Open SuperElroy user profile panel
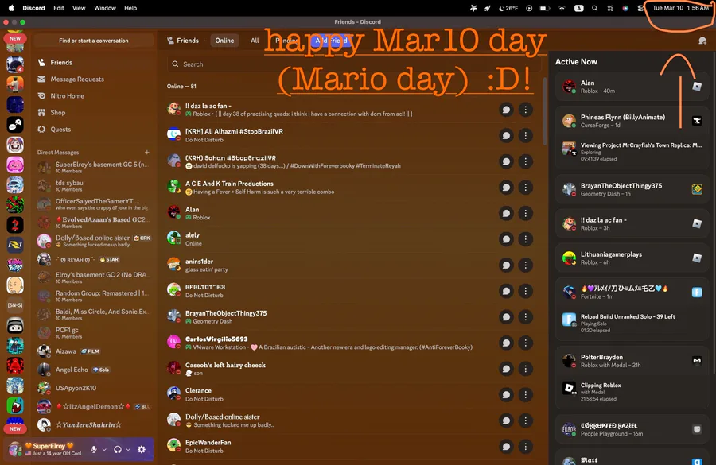The width and height of the screenshot is (716, 465). [47, 449]
